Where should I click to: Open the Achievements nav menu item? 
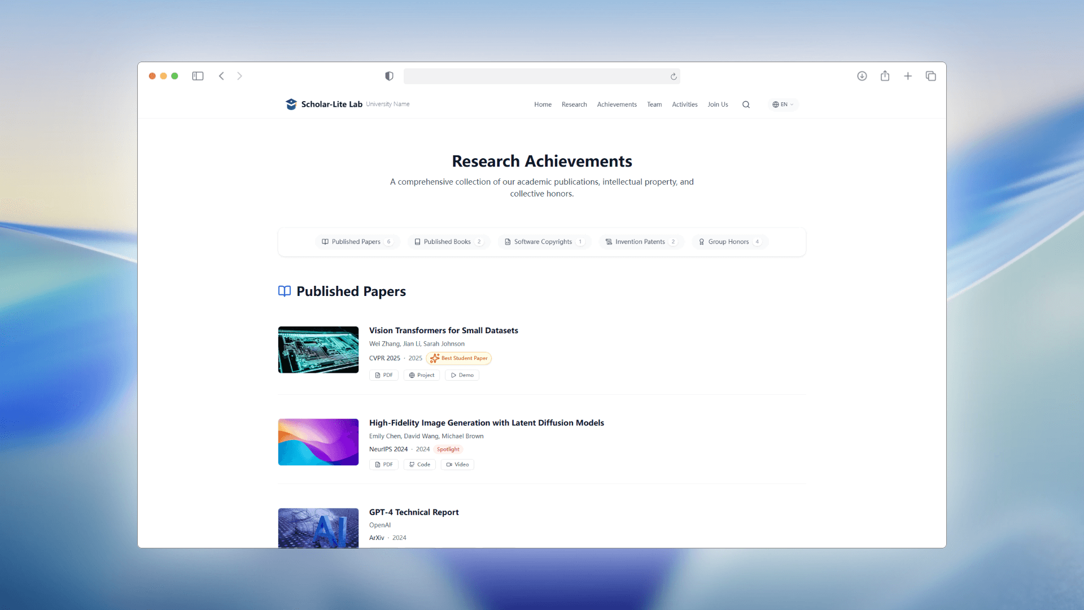click(x=617, y=104)
